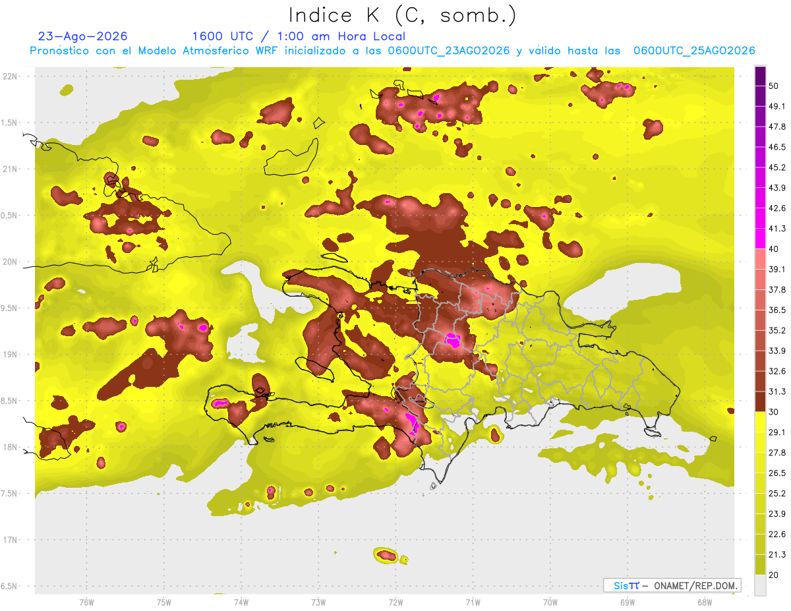791x611 pixels.
Task: Click the colorbar value "27.8"
Action: tap(778, 453)
